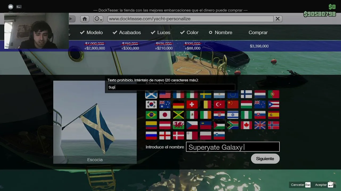The width and height of the screenshot is (341, 191).
Task: Close the DockTease browser with the X
Action: click(x=278, y=19)
